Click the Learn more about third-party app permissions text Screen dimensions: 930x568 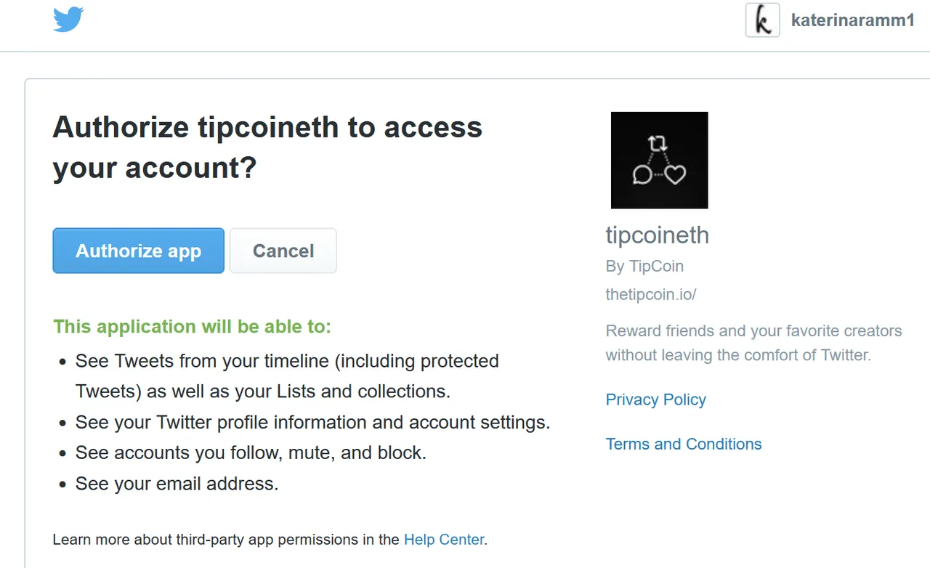(x=226, y=540)
